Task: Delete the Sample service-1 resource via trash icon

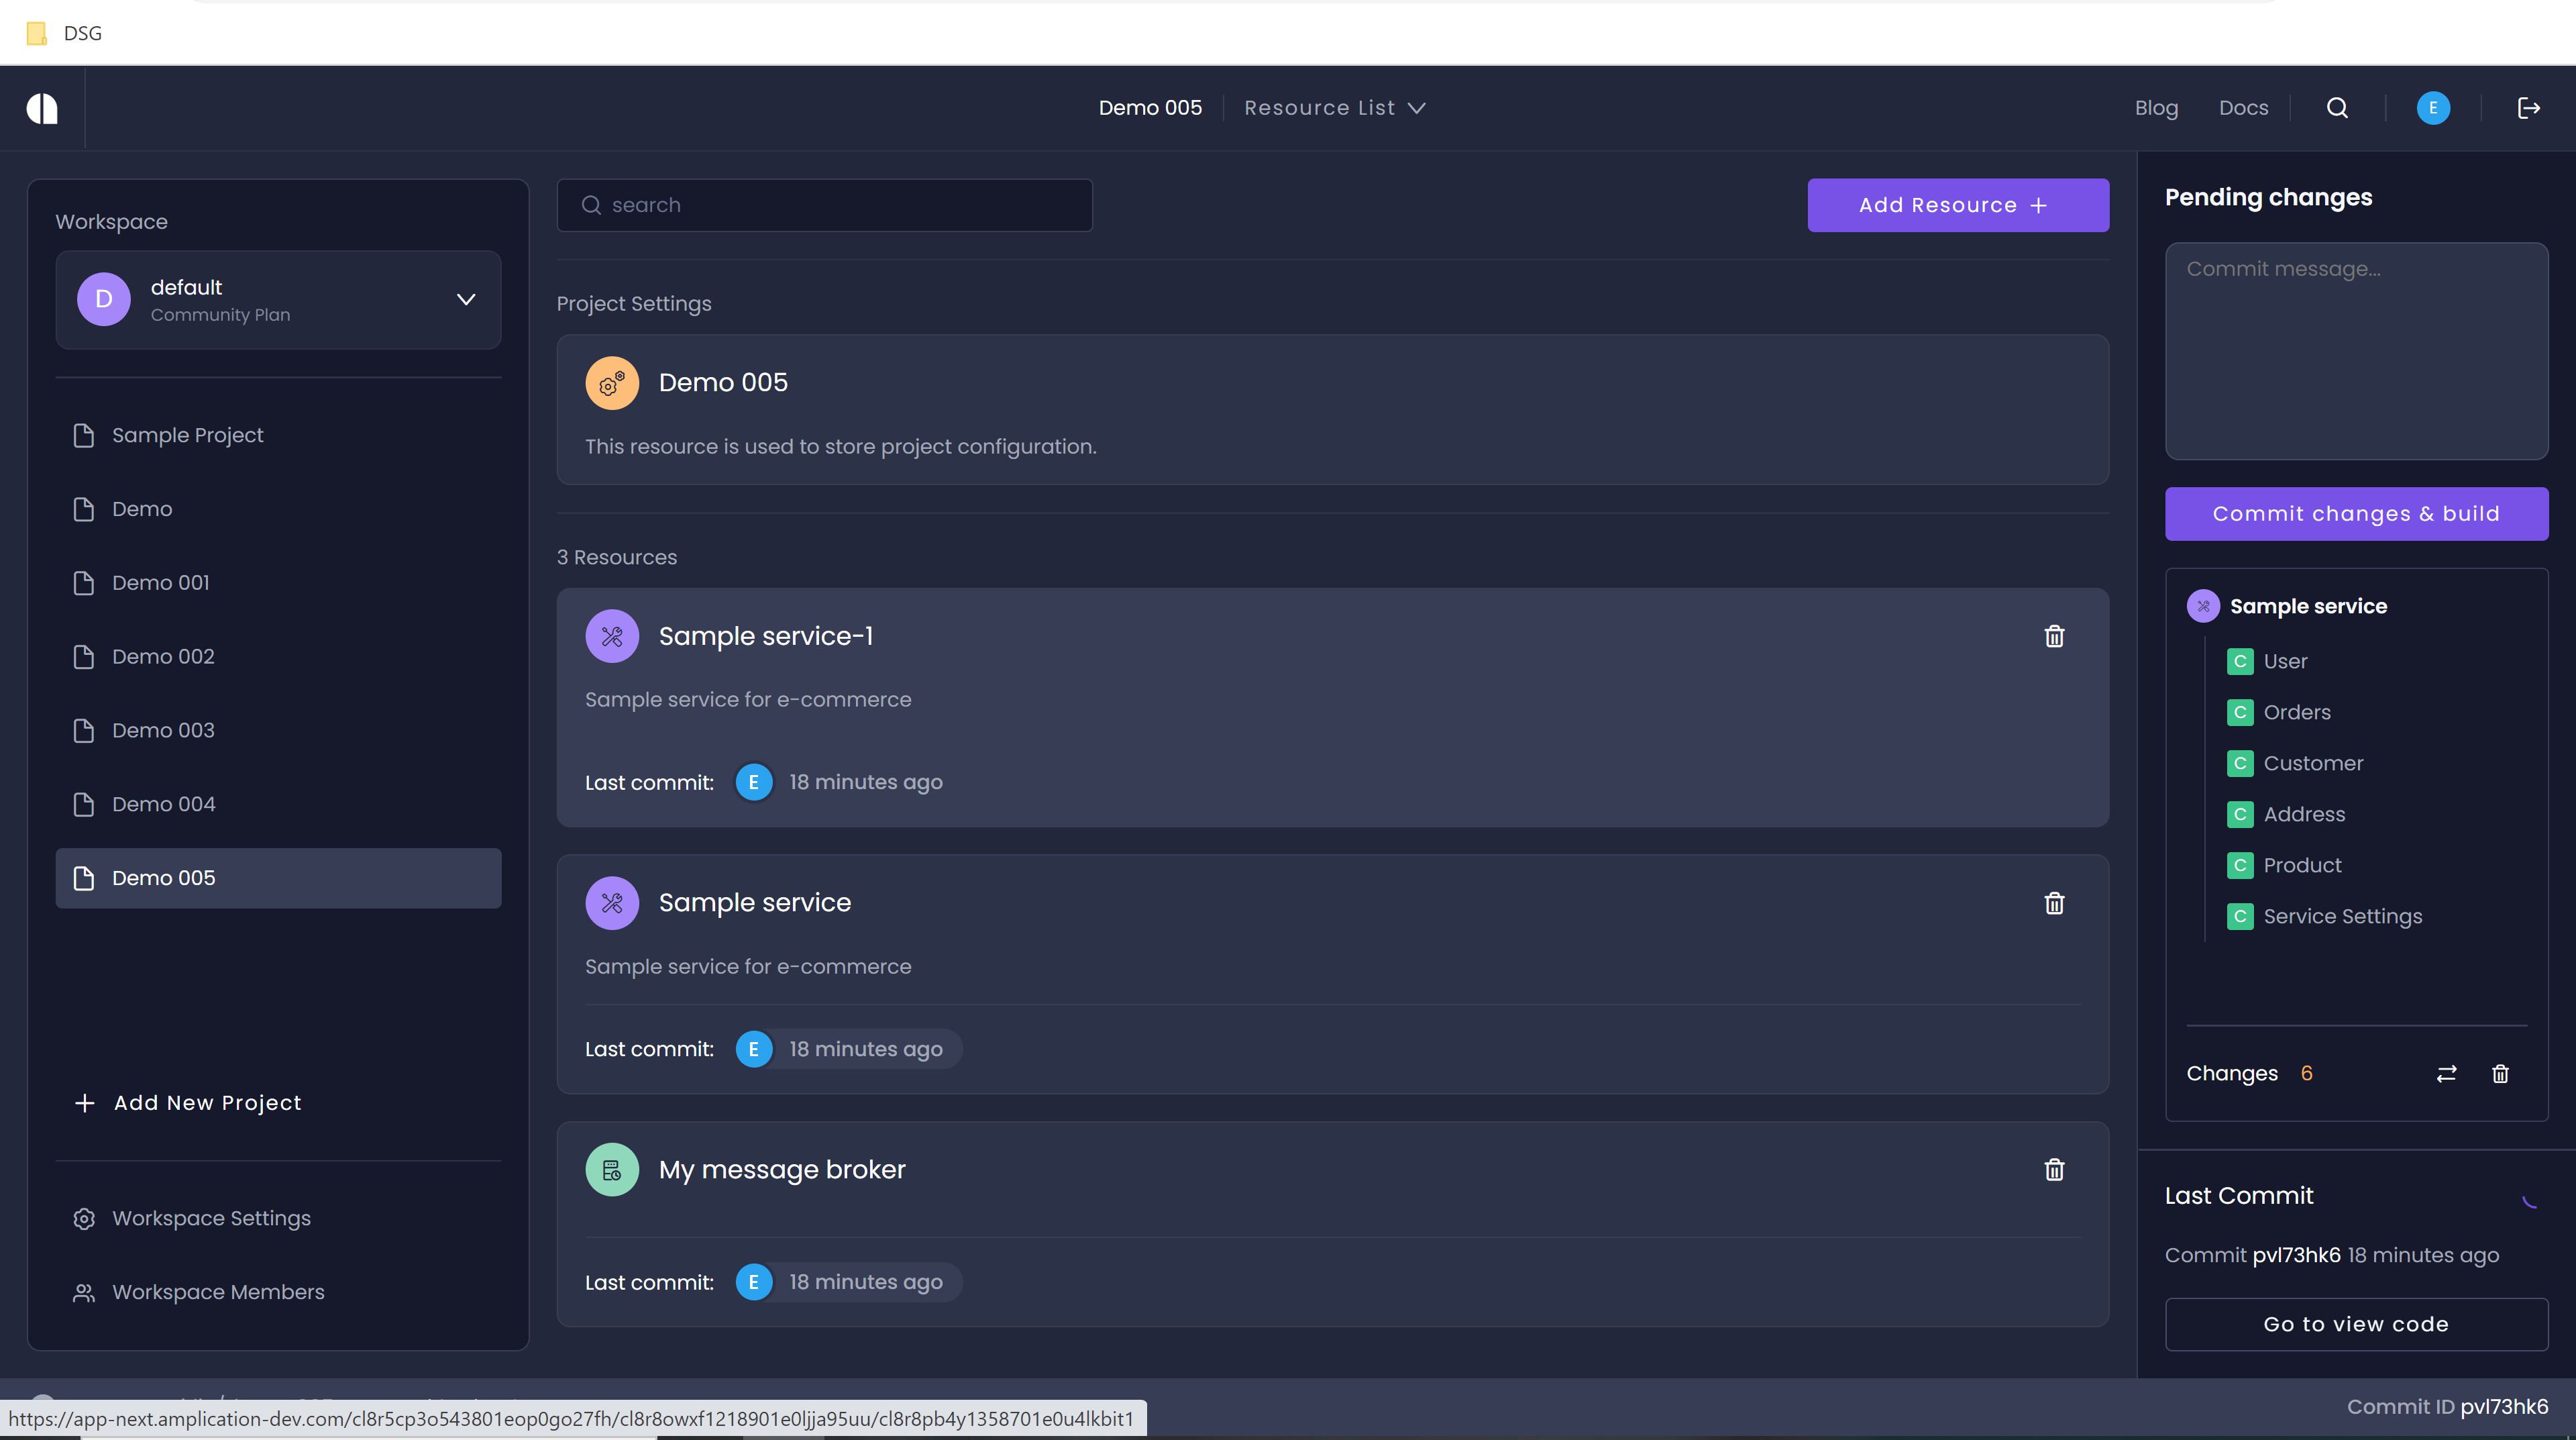Action: point(2054,636)
